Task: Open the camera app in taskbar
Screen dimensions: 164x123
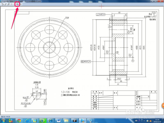Action: 75,121
